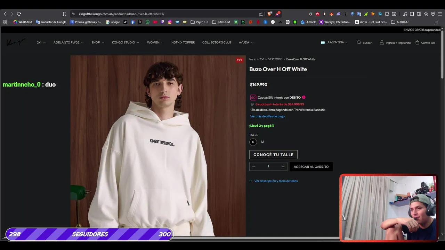Open the Facebook bookmark
The image size is (445, 250).
coord(133,22)
